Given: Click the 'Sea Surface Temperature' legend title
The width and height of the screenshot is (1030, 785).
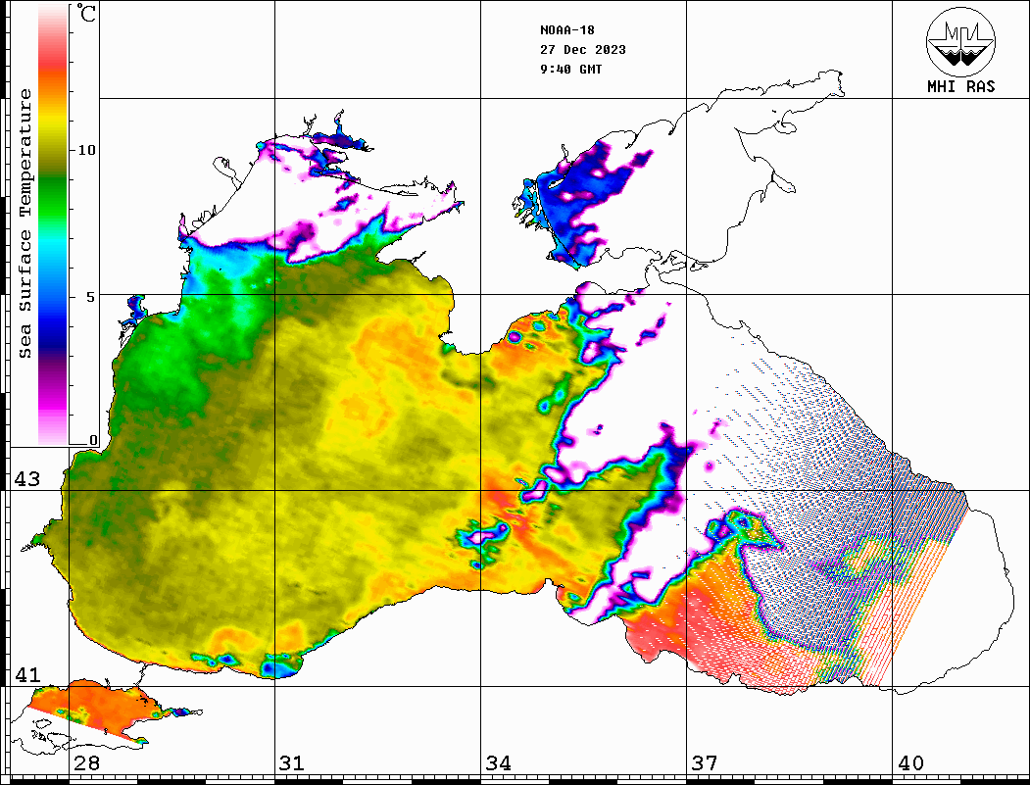Looking at the screenshot, I should [x=25, y=223].
